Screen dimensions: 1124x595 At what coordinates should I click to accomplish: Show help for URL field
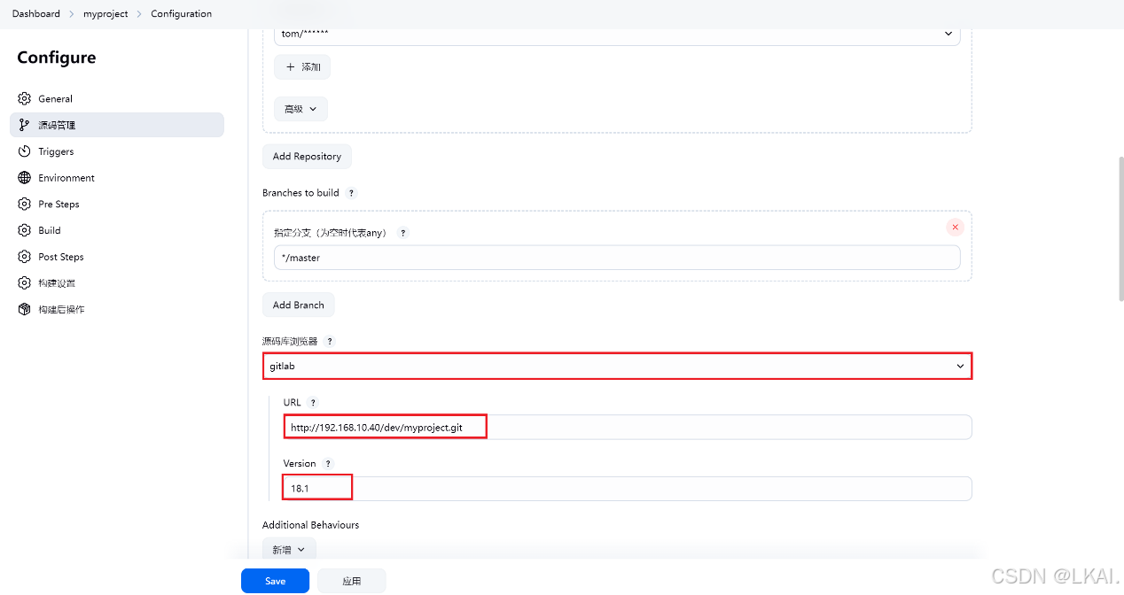(313, 403)
